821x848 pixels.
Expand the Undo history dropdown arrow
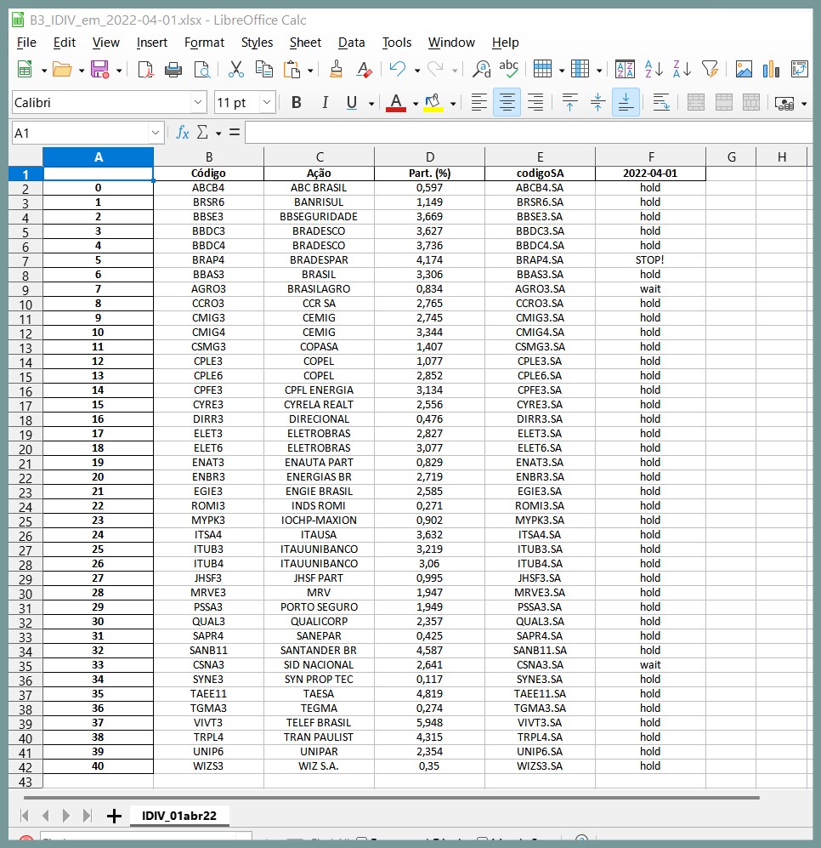(x=417, y=71)
